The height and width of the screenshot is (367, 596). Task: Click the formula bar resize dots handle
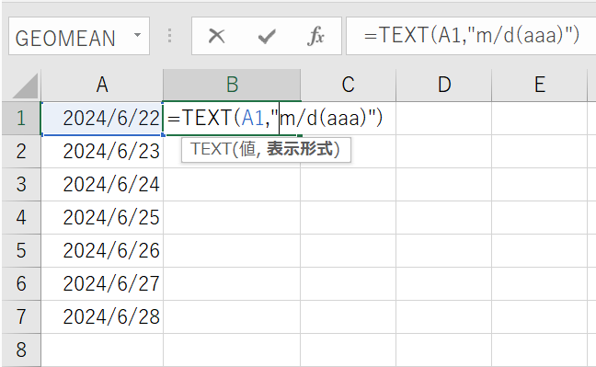click(x=170, y=36)
